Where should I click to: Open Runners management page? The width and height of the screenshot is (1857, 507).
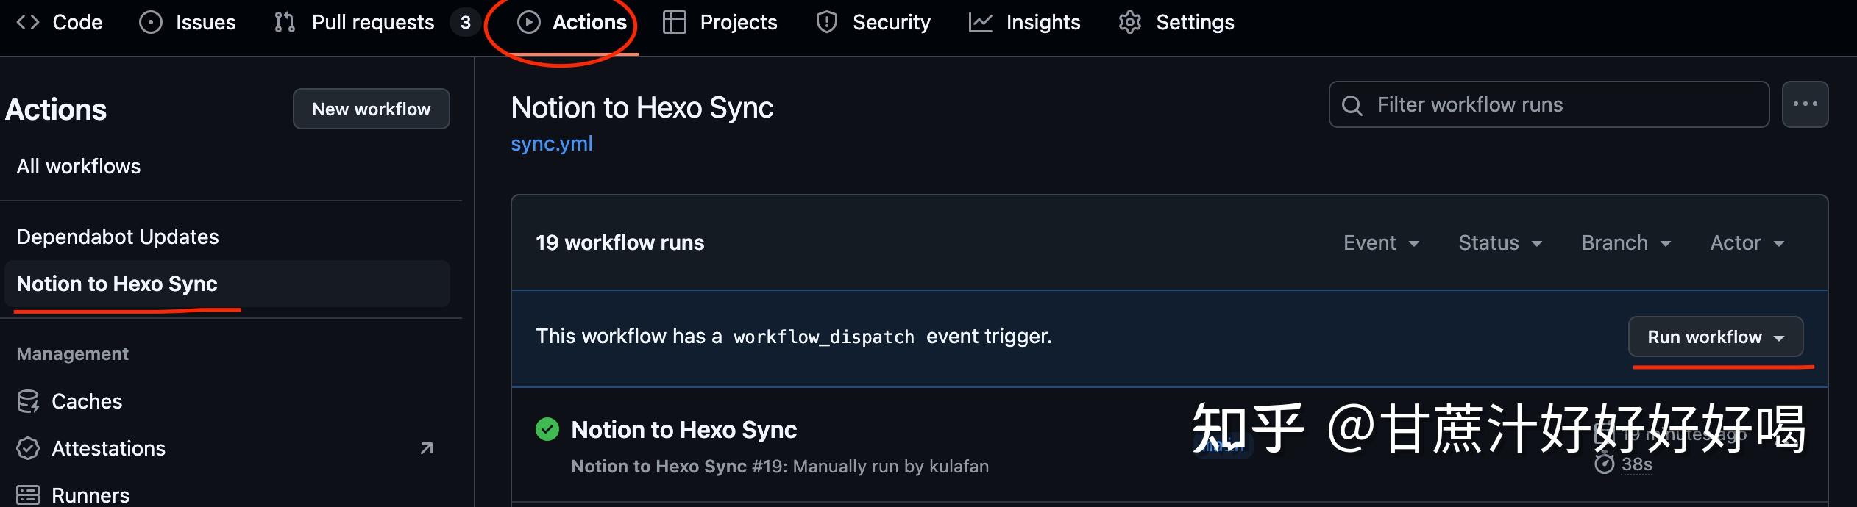[x=90, y=495]
